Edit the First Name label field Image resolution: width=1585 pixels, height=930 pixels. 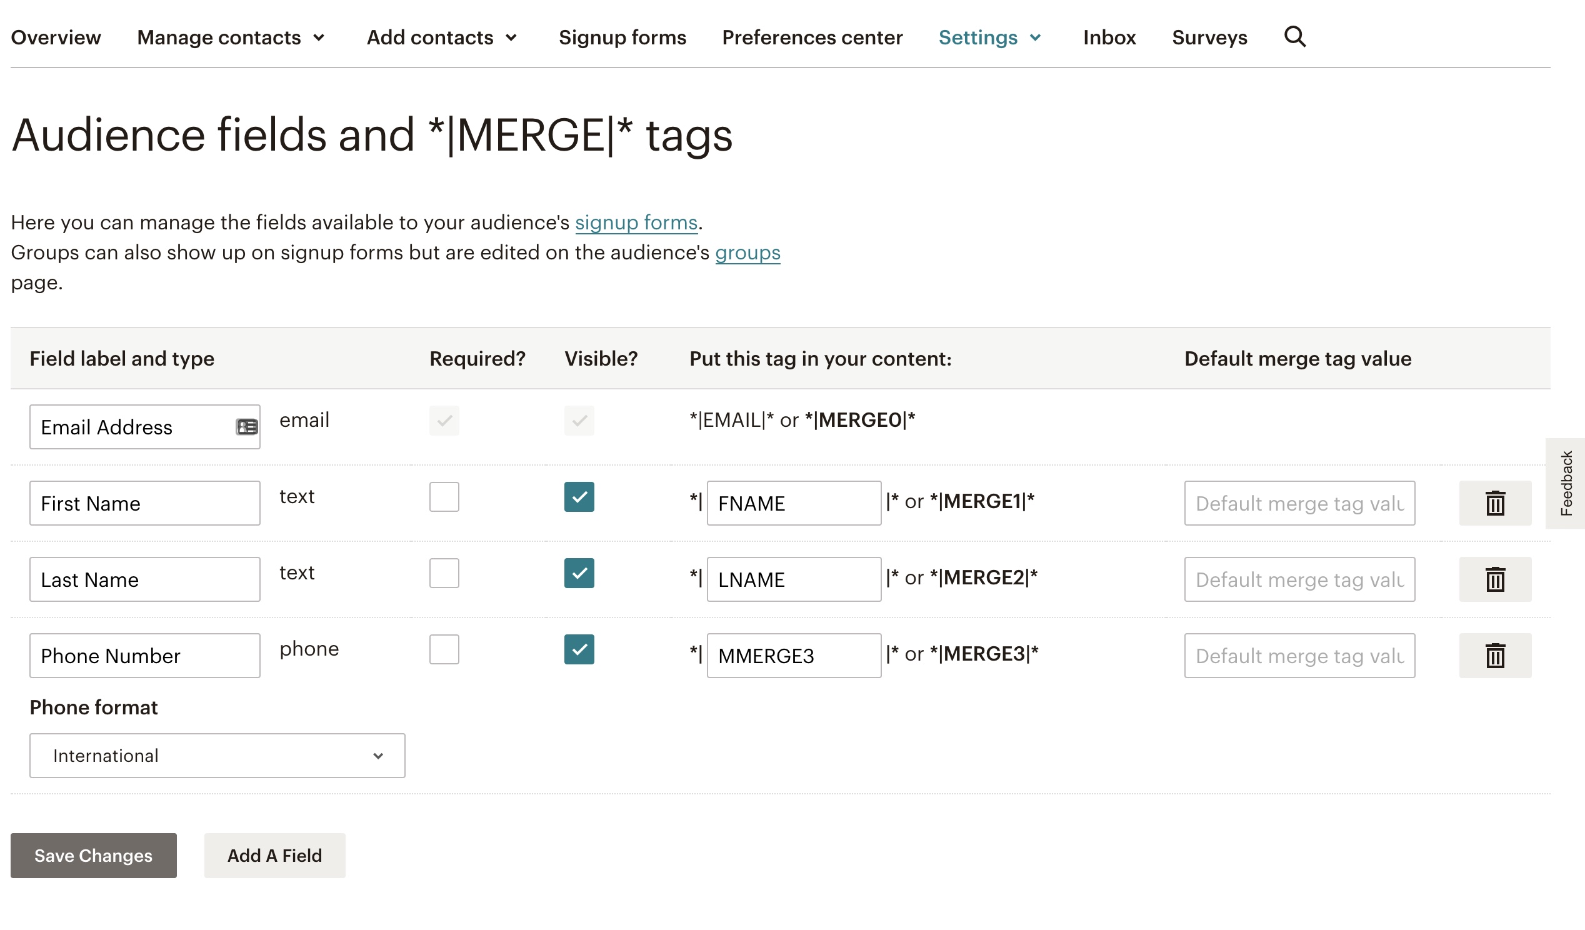click(x=144, y=503)
